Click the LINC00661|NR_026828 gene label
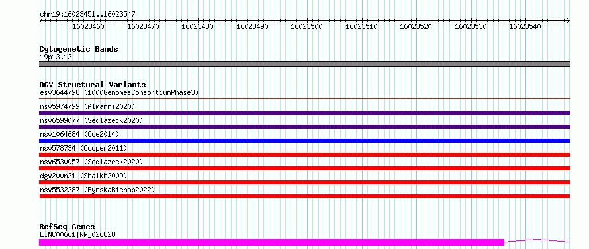This screenshot has height=249, width=589. point(77,235)
